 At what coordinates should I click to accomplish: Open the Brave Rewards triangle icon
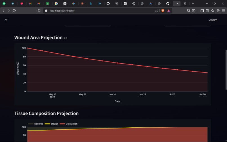pos(169,11)
